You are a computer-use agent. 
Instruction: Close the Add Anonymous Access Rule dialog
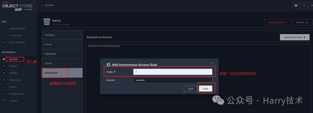212,63
